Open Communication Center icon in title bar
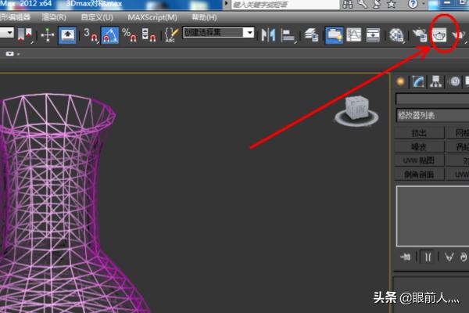The image size is (469, 313). click(x=377, y=4)
